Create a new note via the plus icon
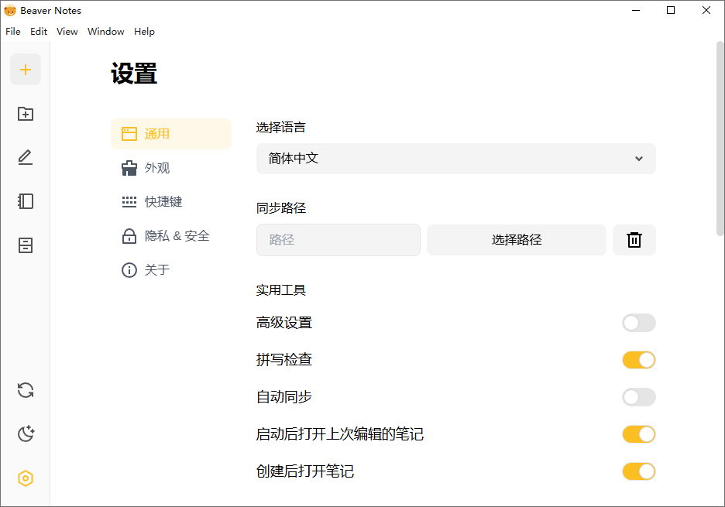The image size is (725, 507). (26, 69)
